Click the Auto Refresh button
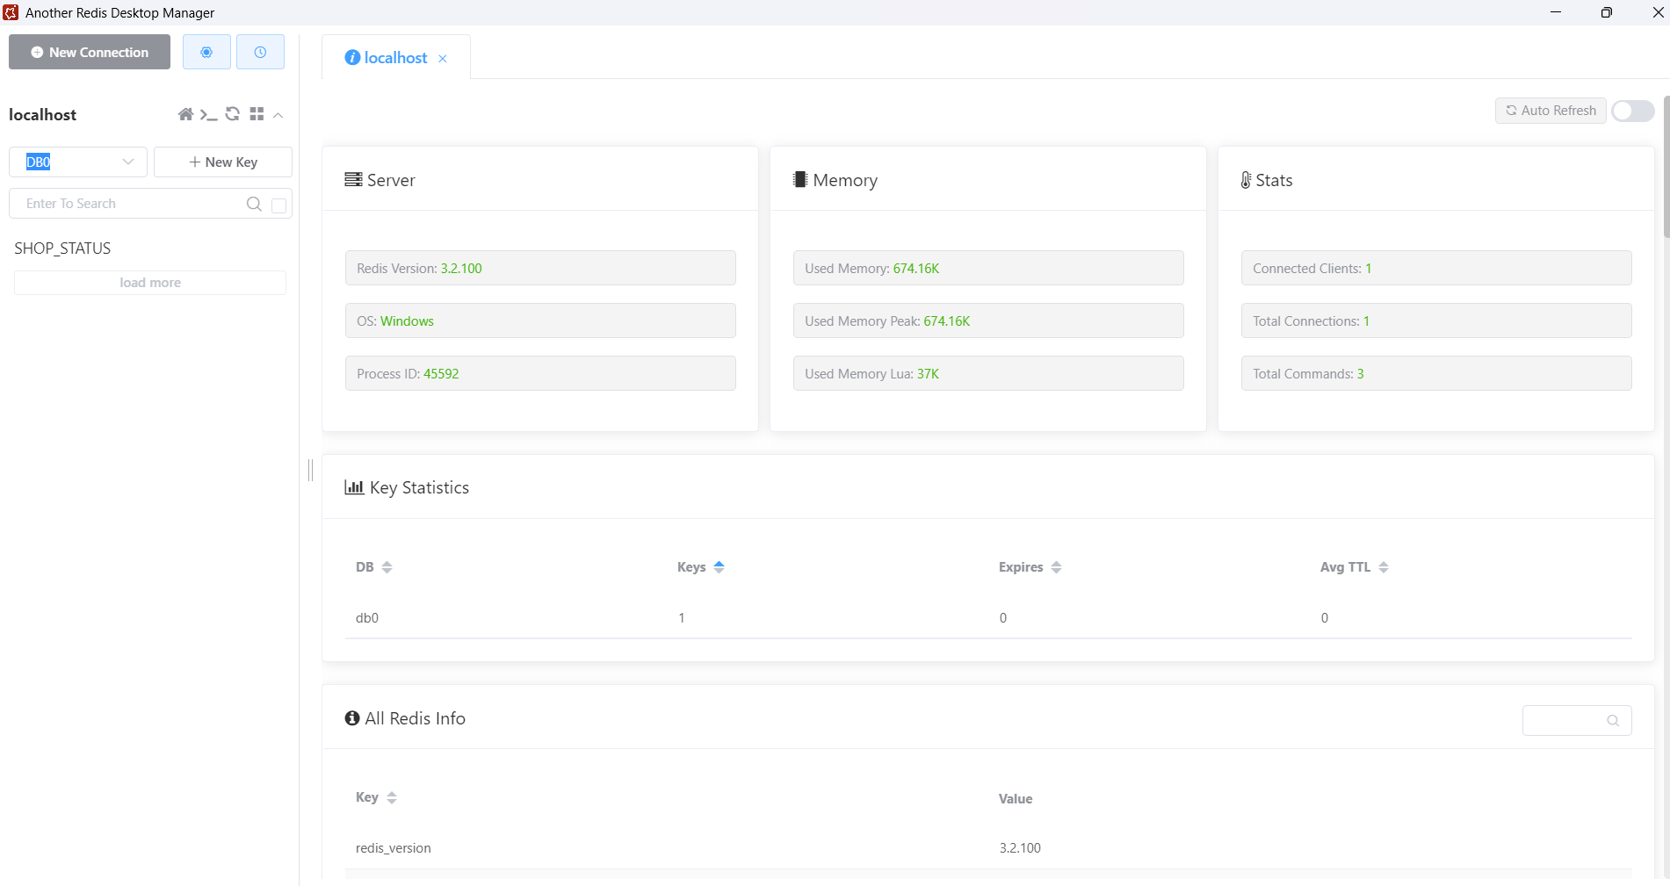The height and width of the screenshot is (886, 1670). click(x=1551, y=111)
